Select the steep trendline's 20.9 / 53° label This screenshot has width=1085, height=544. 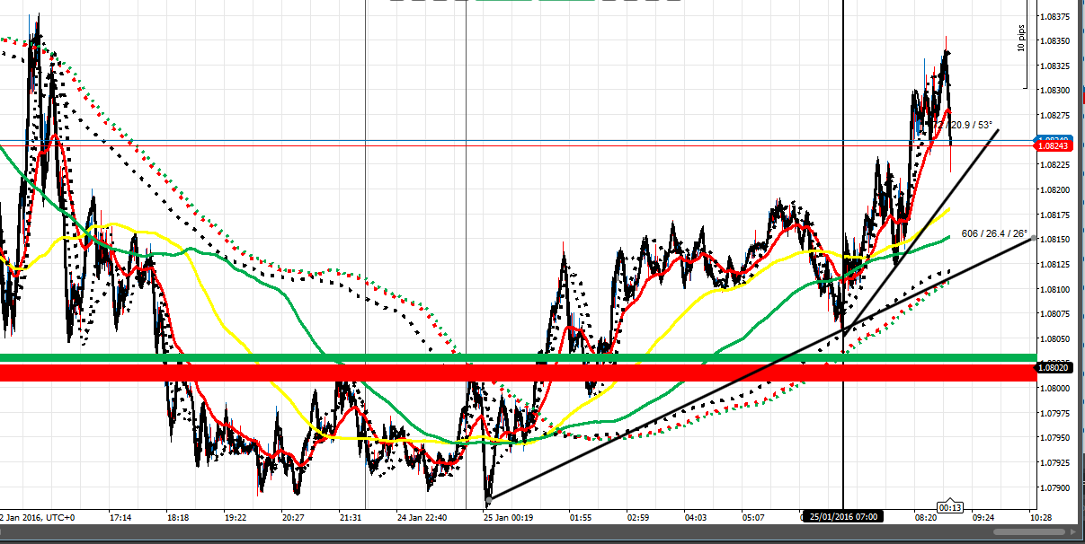[974, 125]
